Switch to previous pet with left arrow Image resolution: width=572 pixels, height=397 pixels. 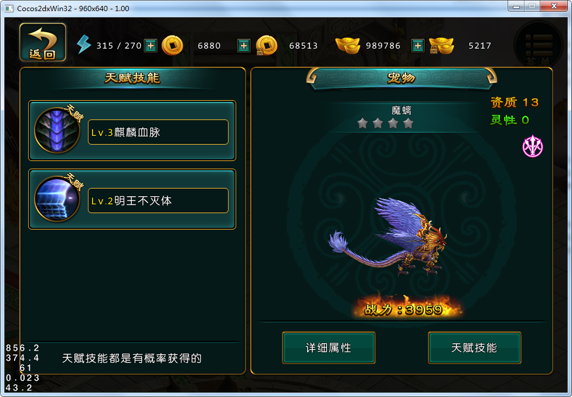point(312,77)
